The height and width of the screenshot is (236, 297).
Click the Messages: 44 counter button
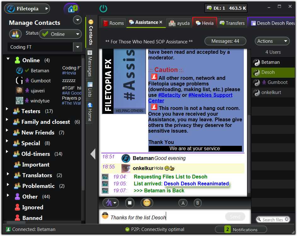pos(225,41)
